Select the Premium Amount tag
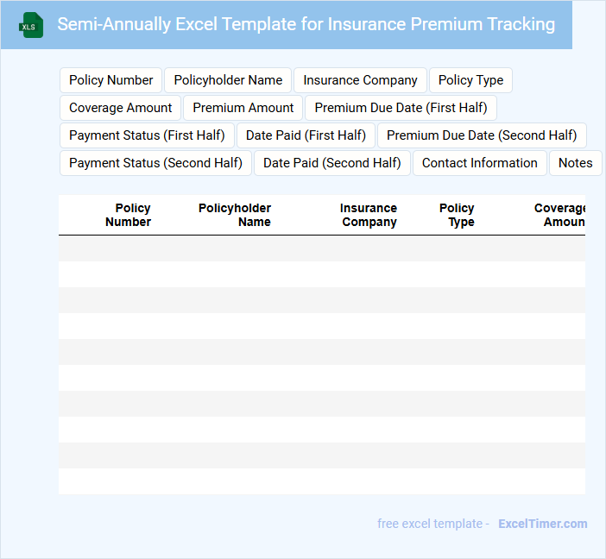606x559 pixels. pyautogui.click(x=243, y=108)
